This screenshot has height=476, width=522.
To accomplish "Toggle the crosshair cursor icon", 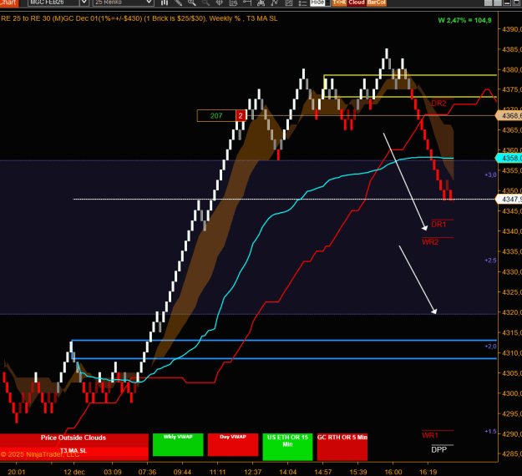I will click(220, 3).
